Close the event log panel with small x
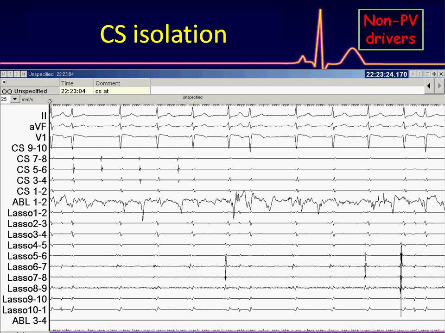This screenshot has height=333, width=445. [x=4, y=82]
